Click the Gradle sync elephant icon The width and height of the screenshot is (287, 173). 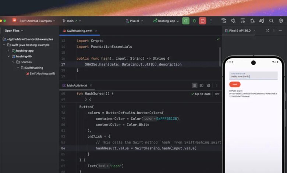point(262,21)
